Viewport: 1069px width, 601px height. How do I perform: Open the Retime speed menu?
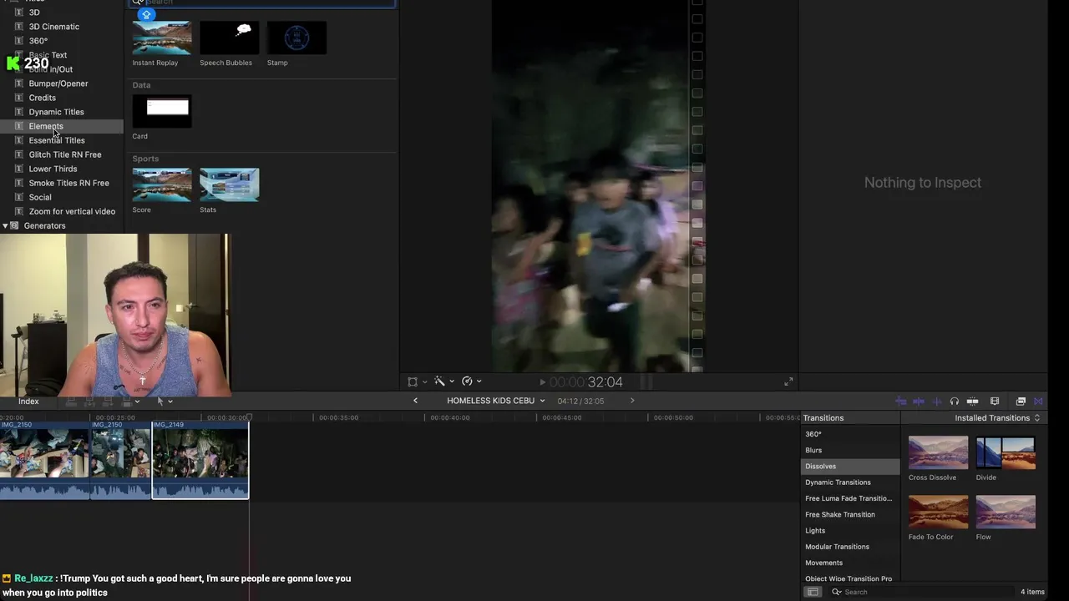(471, 381)
